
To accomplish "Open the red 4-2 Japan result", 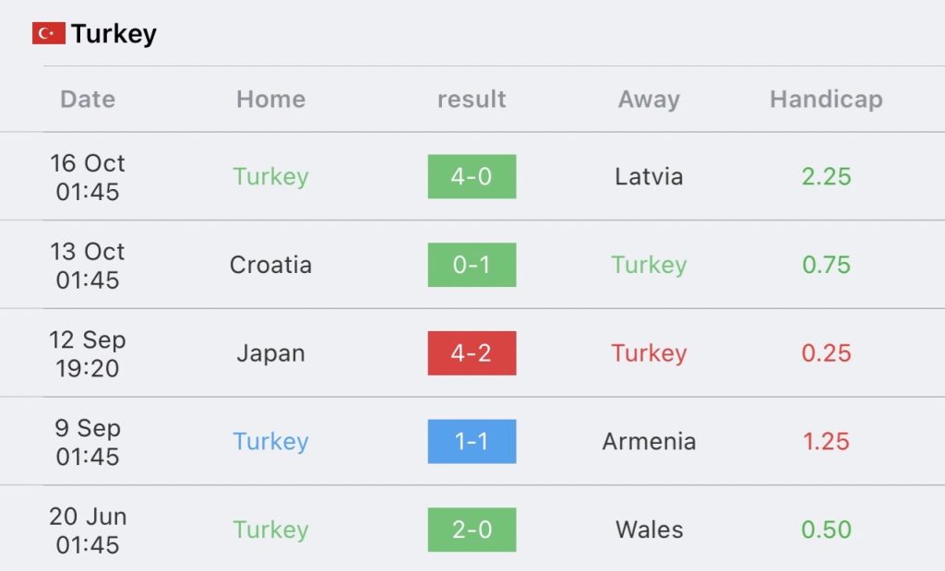I will coord(472,353).
